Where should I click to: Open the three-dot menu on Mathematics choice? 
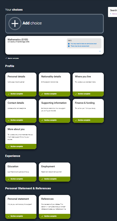click(100, 51)
